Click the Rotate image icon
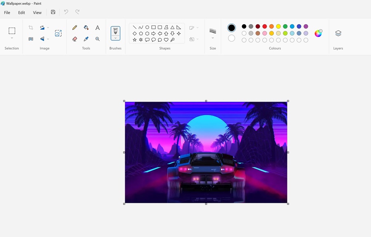The image size is (371, 237). point(42,28)
